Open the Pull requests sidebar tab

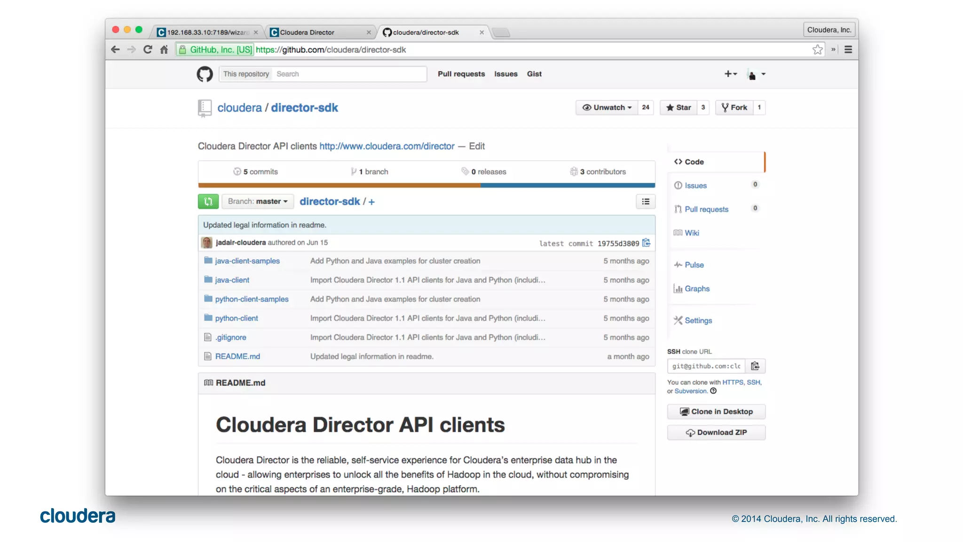coord(716,209)
